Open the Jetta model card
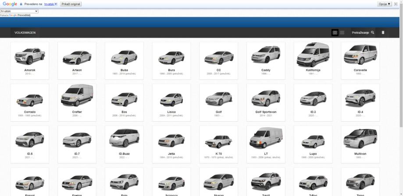The width and height of the screenshot is (403, 196). pos(171,144)
